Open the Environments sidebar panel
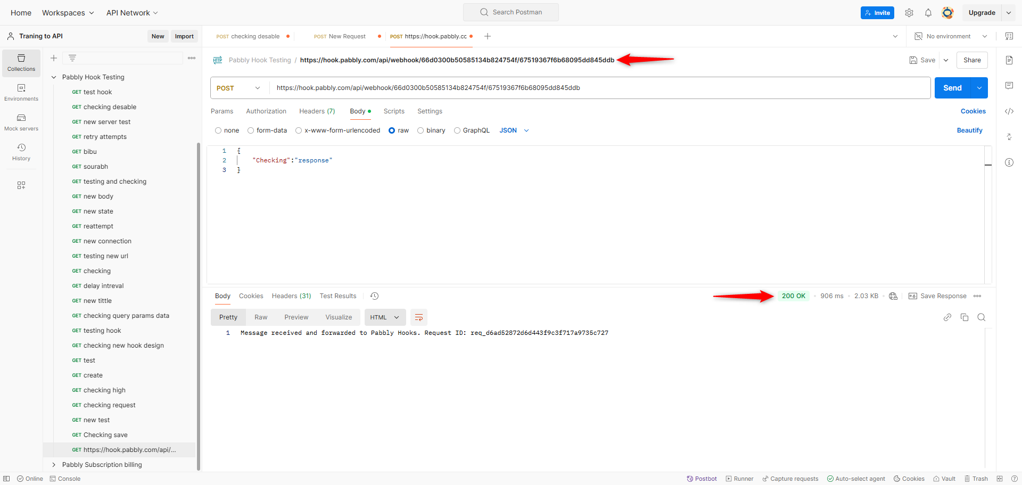 (x=21, y=93)
